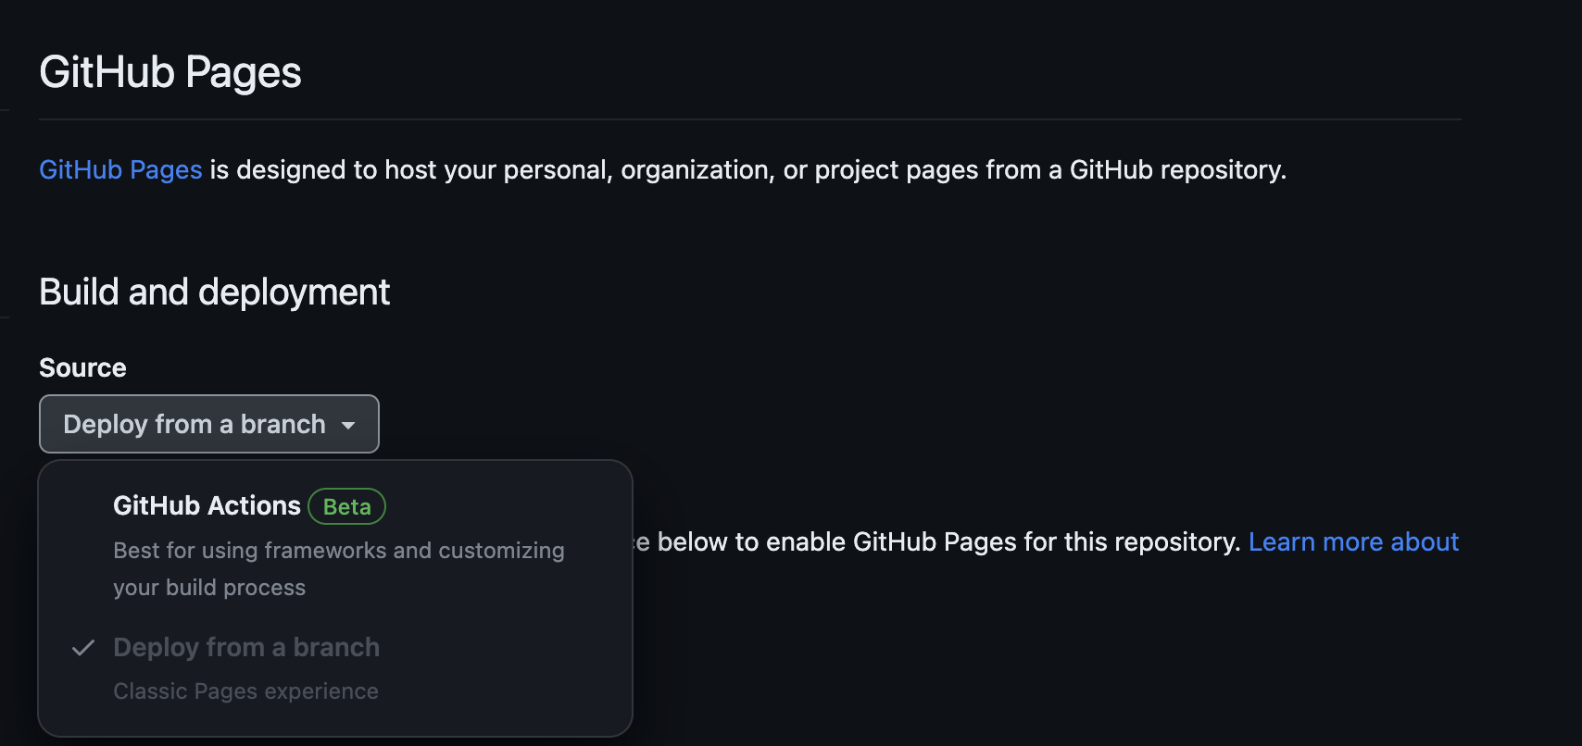
Task: Click the divider below the GitHub Pages heading
Action: 748,118
